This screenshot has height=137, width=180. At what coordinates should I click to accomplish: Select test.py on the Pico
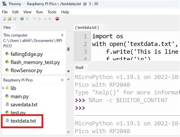point(18,113)
